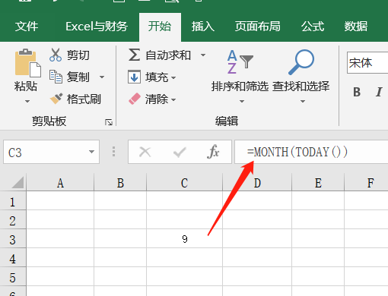Open the 页面布局 tab
This screenshot has width=388, height=296.
257,27
